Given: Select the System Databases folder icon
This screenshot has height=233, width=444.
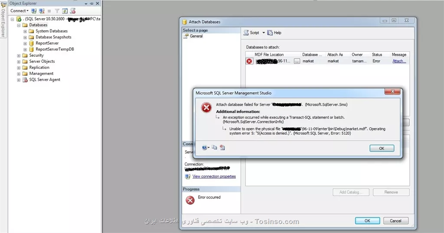Looking at the screenshot, I should pyautogui.click(x=31, y=31).
